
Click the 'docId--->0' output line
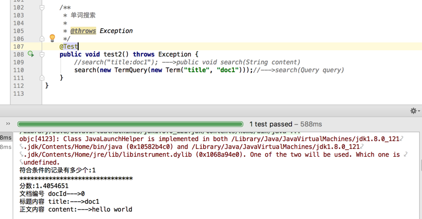(x=52, y=194)
